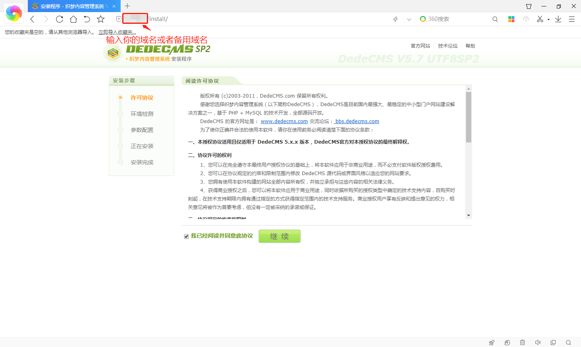Select 正在安装 install step
The height and width of the screenshot is (347, 581).
tap(142, 146)
